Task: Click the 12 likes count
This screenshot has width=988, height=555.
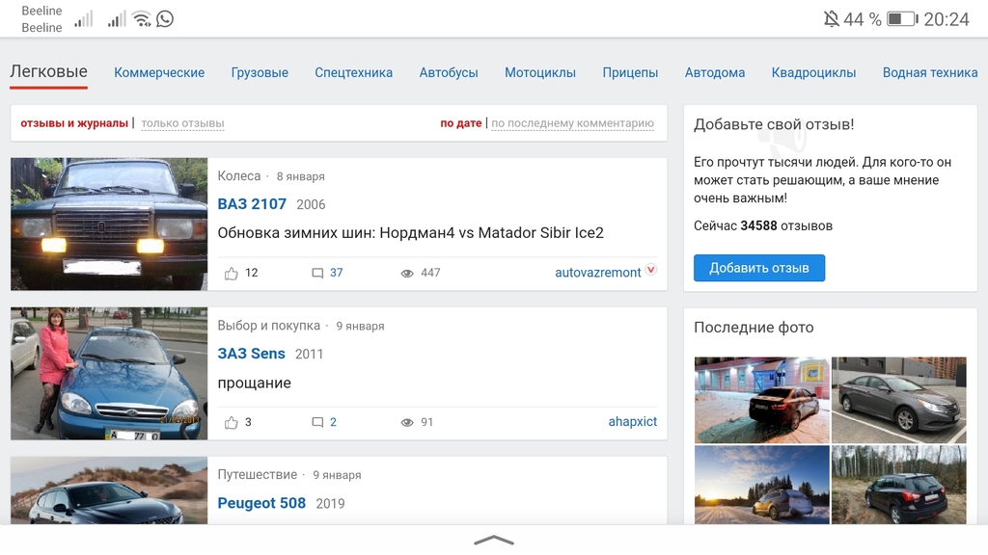Action: (252, 273)
